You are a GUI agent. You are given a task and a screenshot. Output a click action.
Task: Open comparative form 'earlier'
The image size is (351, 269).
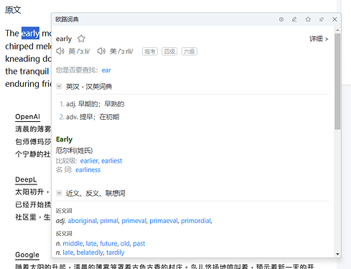[x=90, y=161]
